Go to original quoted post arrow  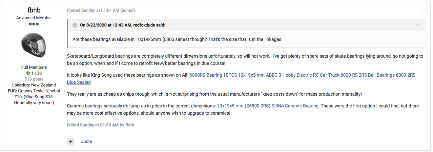[x=418, y=25]
